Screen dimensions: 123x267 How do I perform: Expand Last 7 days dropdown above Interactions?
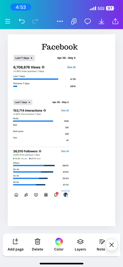tap(23, 102)
